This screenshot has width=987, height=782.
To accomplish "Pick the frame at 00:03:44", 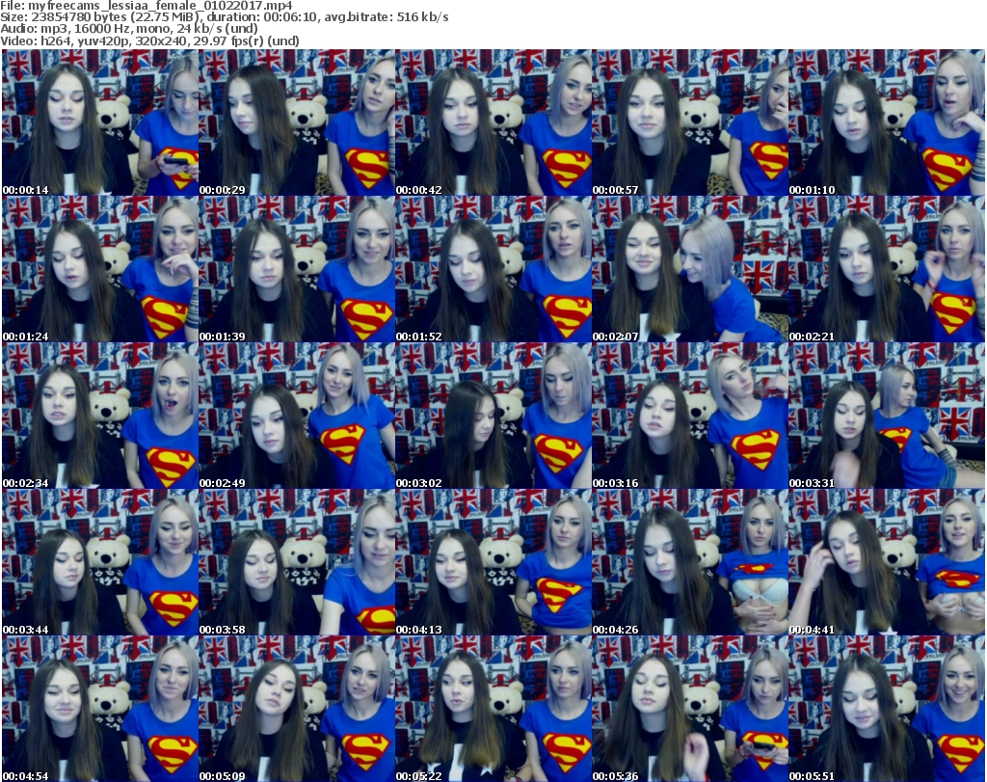I will coord(100,562).
